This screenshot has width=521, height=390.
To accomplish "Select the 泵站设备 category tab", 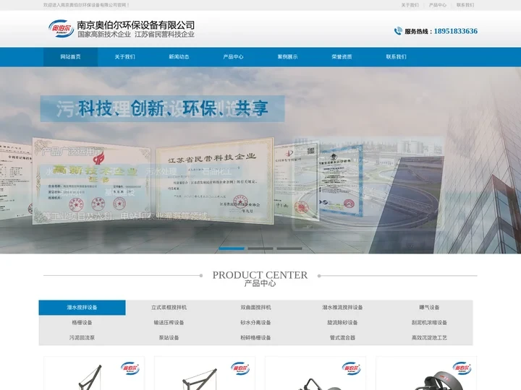I will [x=169, y=337].
